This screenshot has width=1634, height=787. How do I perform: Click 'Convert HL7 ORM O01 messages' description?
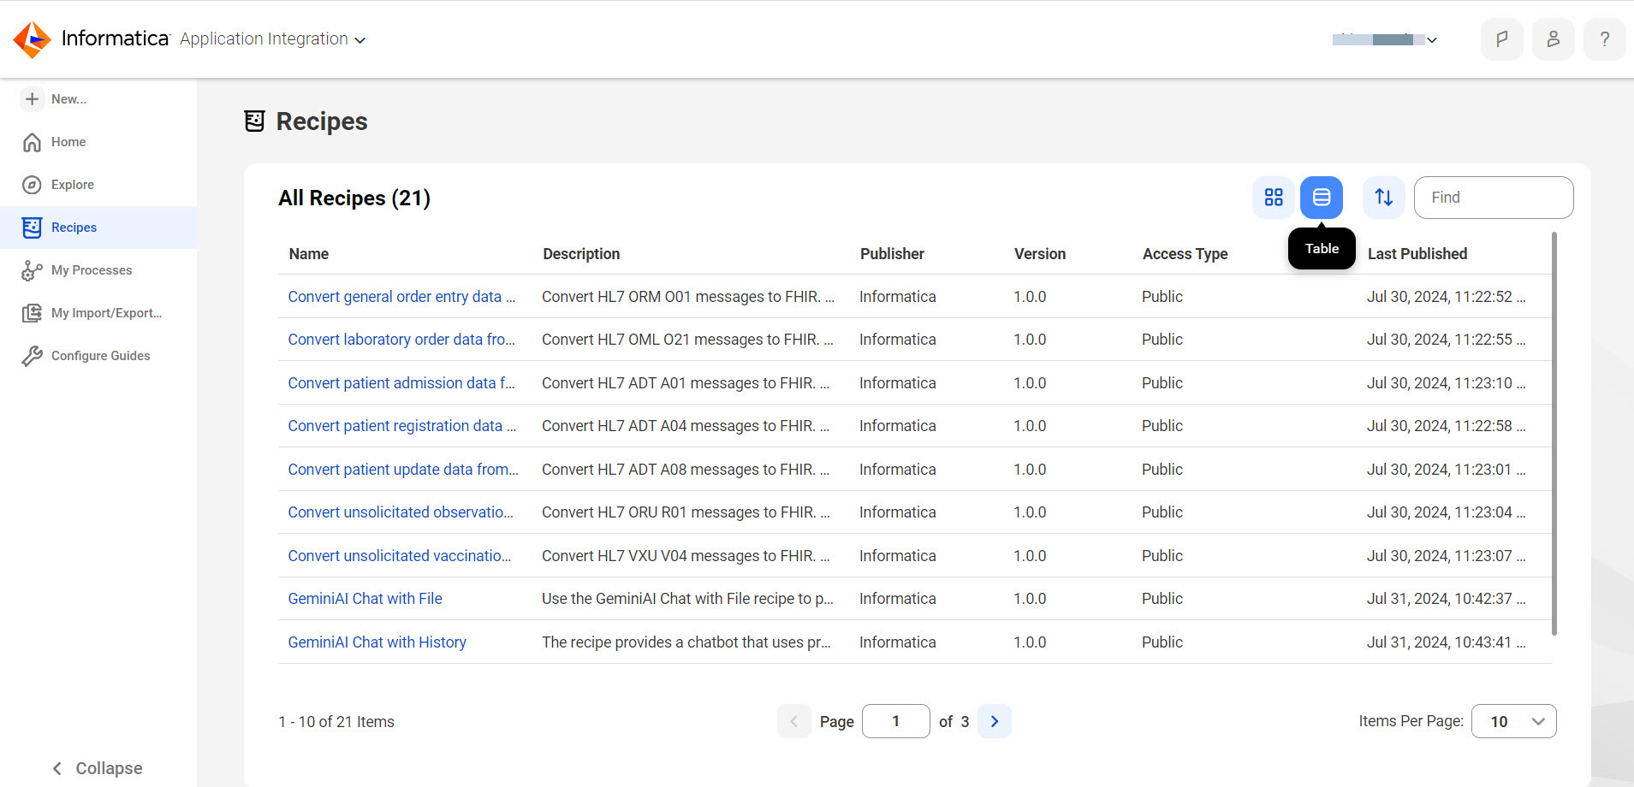pos(688,297)
